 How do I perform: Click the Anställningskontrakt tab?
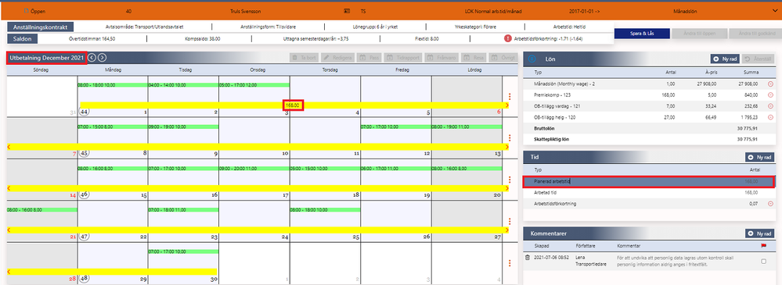[x=41, y=27]
